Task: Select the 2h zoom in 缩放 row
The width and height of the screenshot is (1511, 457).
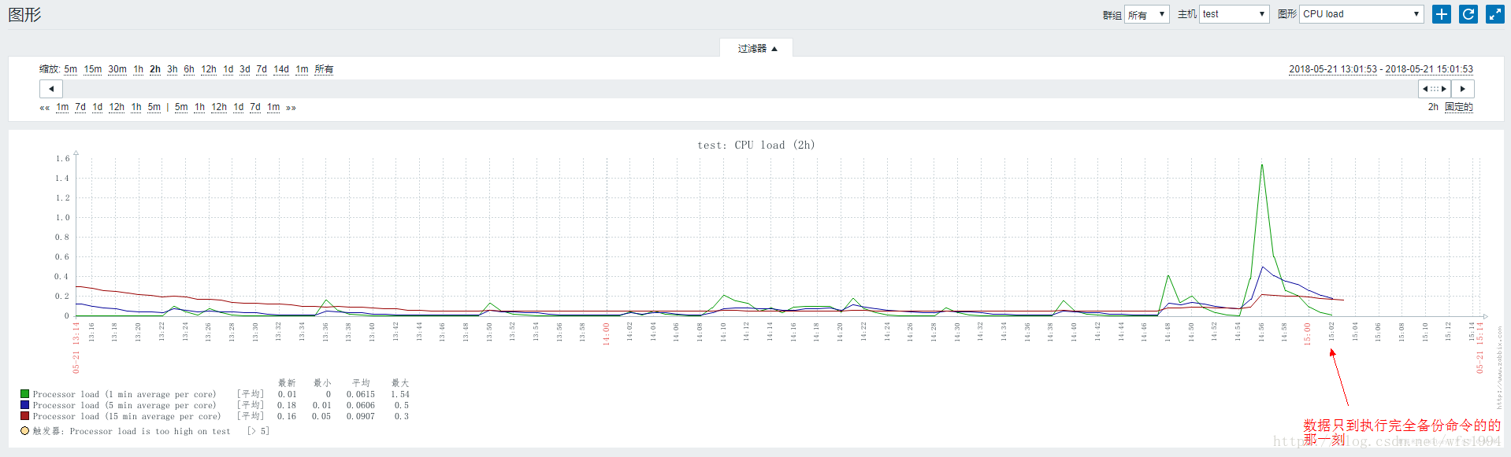Action: pyautogui.click(x=155, y=69)
